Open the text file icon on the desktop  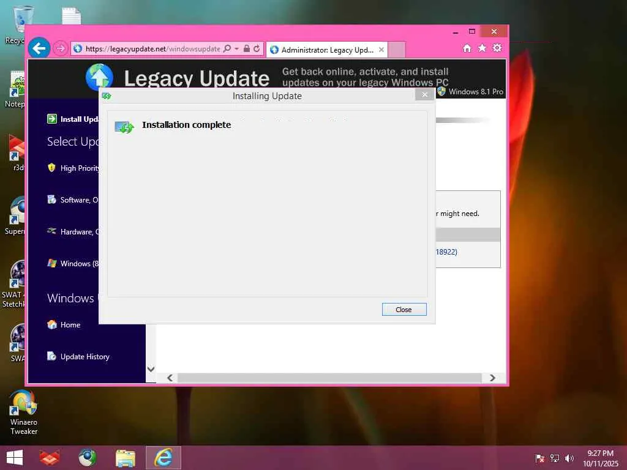[x=72, y=16]
